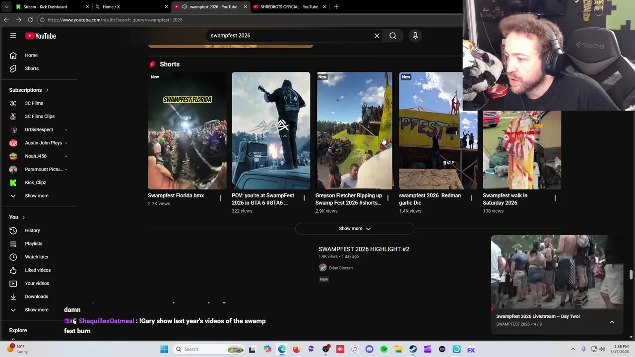This screenshot has height=357, width=635.
Task: Open Liked videos
Action: coord(39,270)
